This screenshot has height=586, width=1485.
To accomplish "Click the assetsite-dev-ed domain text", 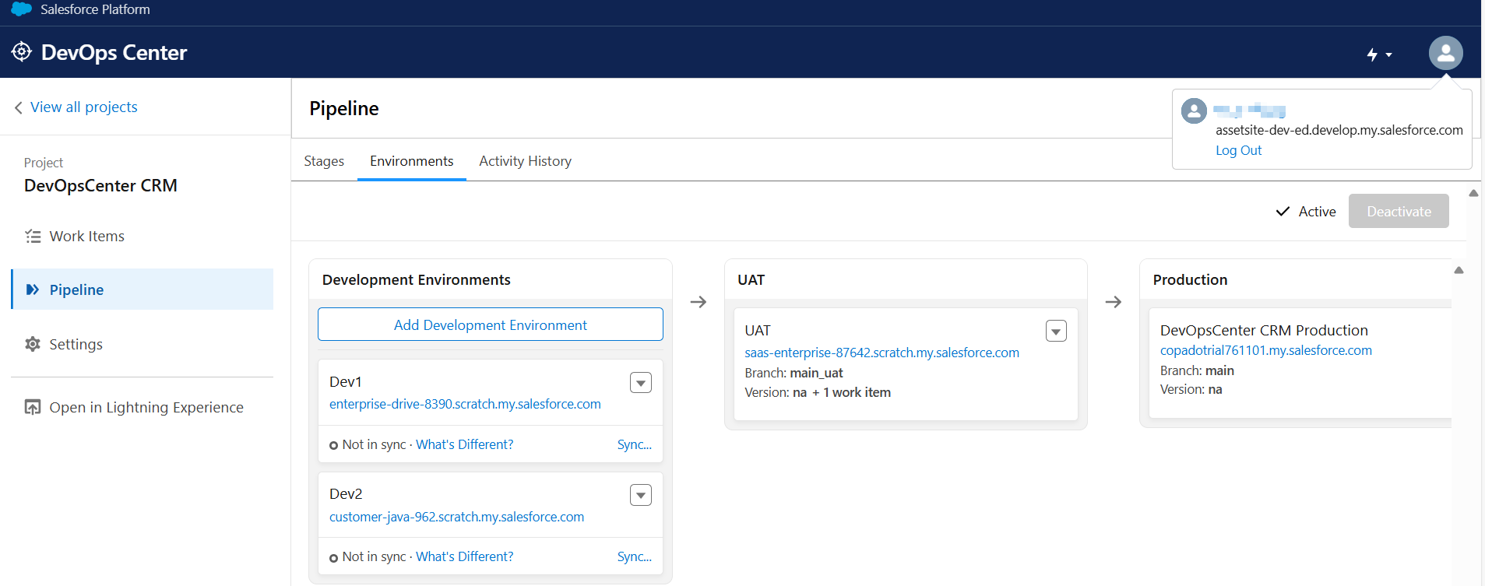I will tap(1339, 130).
